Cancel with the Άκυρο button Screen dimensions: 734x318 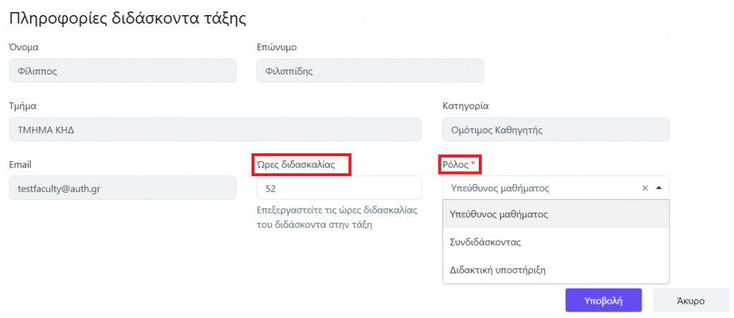tap(690, 300)
